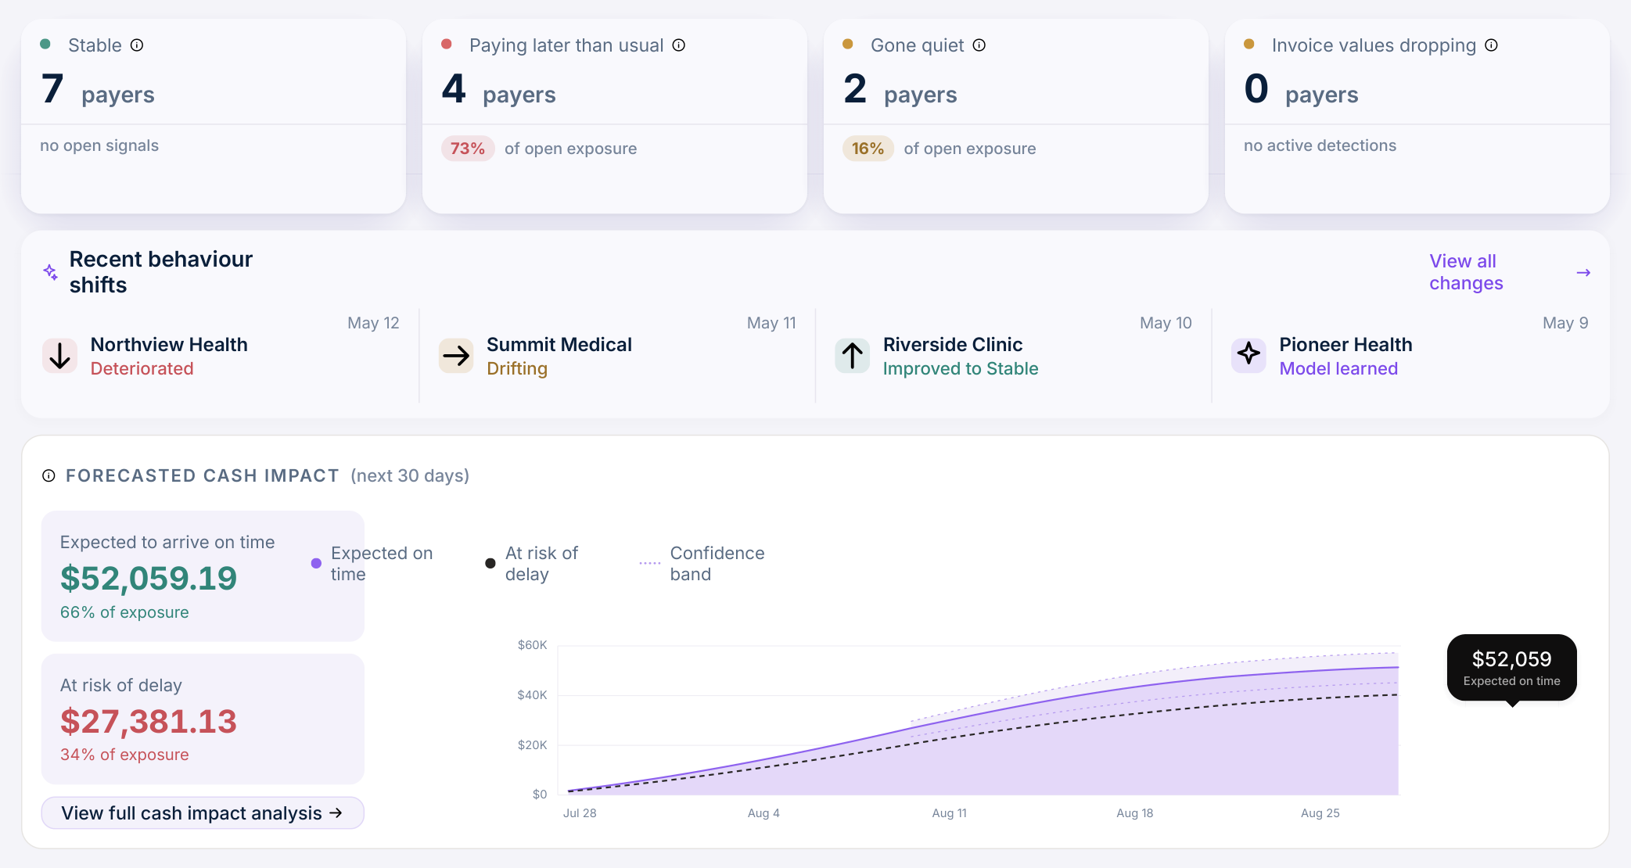1631x868 pixels.
Task: Click the info icon next to Gone quiet
Action: click(979, 45)
